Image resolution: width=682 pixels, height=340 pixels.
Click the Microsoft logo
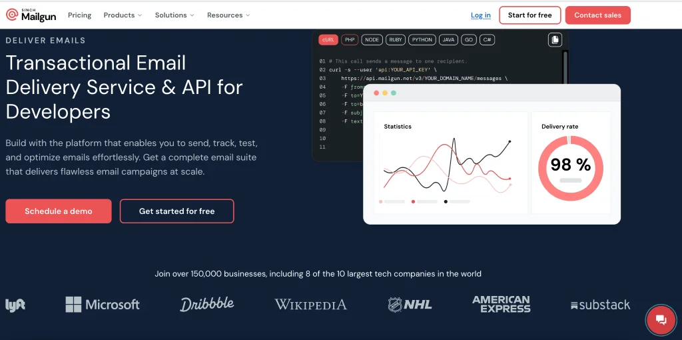103,304
